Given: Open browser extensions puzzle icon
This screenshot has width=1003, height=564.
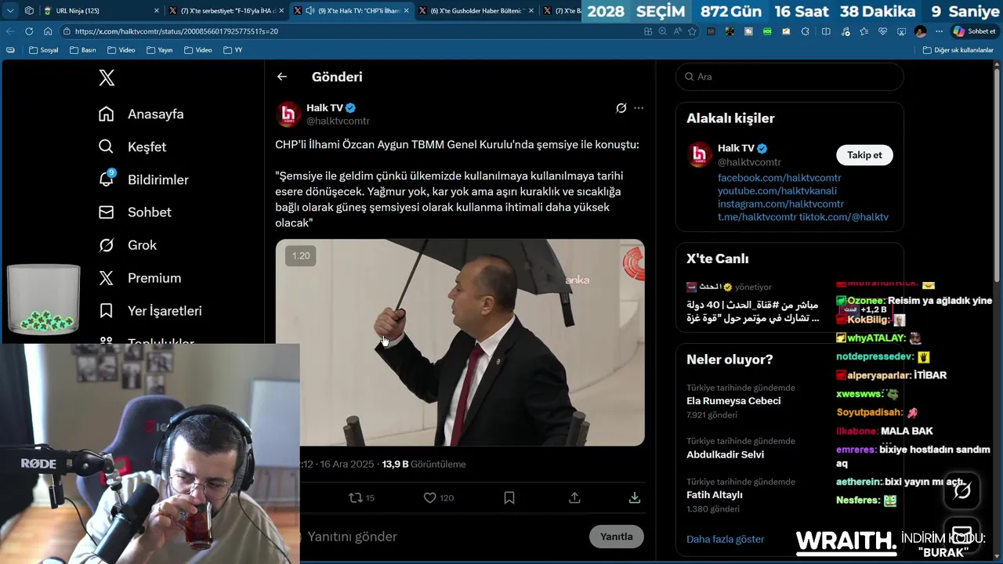Looking at the screenshot, I should pos(806,31).
